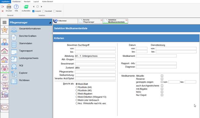The width and height of the screenshot is (200, 118).
Task: Open NQI in Pflegemanager
Action: tap(21, 65)
